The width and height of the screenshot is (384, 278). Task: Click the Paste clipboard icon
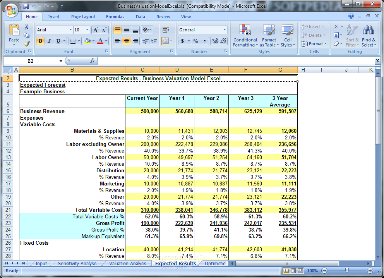pos(14,30)
